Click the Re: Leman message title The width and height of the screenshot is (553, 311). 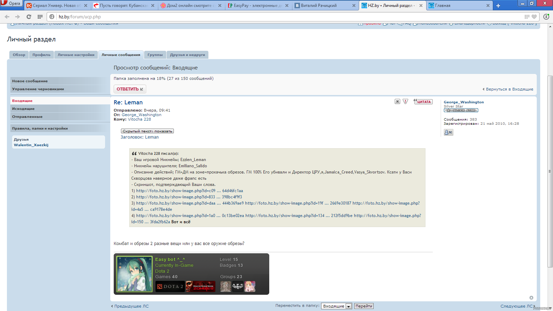tap(128, 102)
